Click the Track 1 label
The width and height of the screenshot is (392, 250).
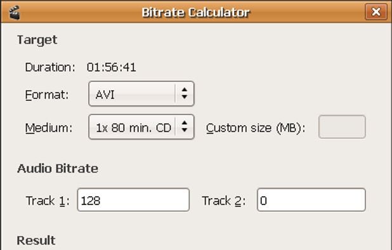[x=48, y=201]
